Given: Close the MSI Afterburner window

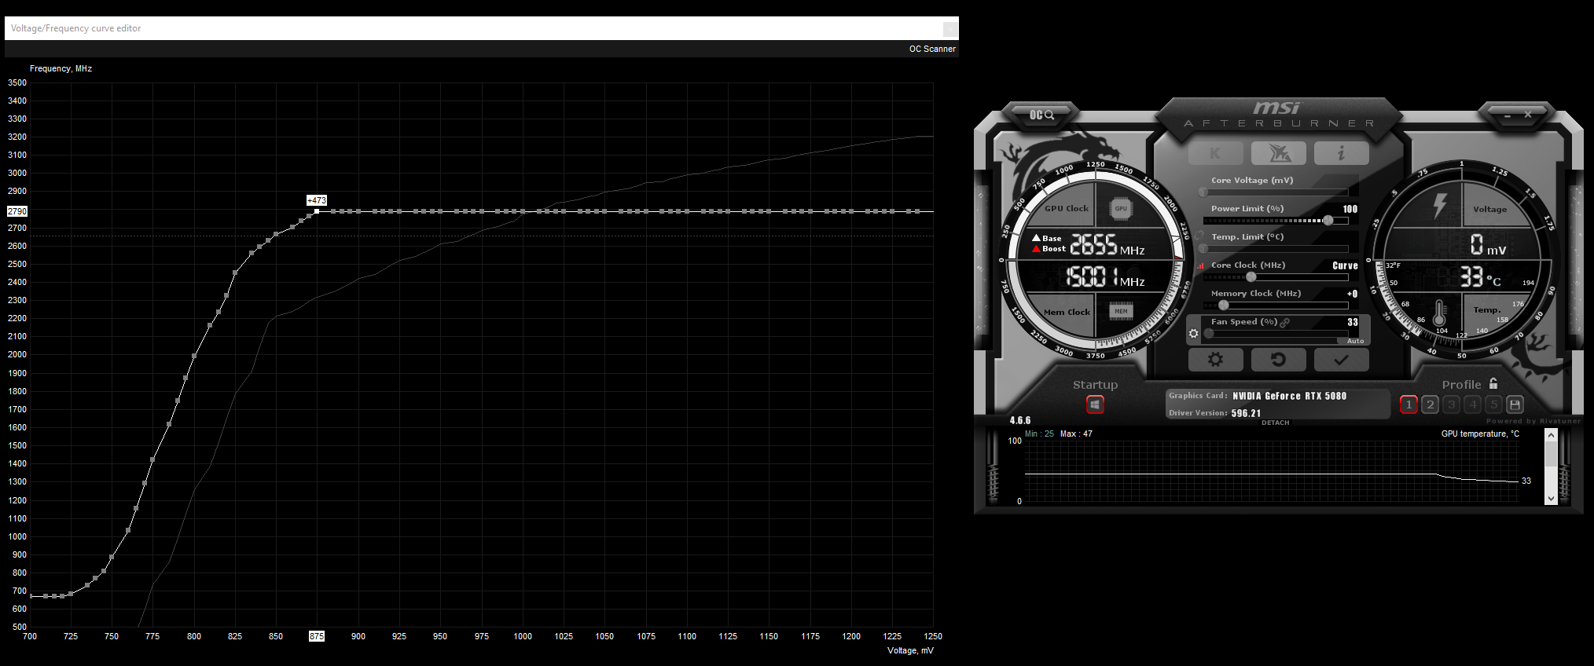Looking at the screenshot, I should coord(1528,115).
